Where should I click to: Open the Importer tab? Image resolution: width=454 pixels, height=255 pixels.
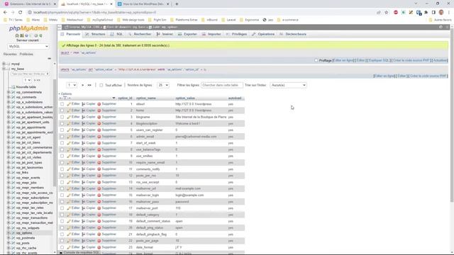(x=211, y=34)
